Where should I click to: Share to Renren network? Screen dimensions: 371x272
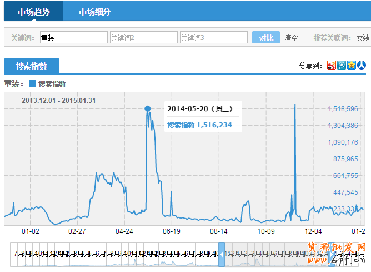point(362,66)
